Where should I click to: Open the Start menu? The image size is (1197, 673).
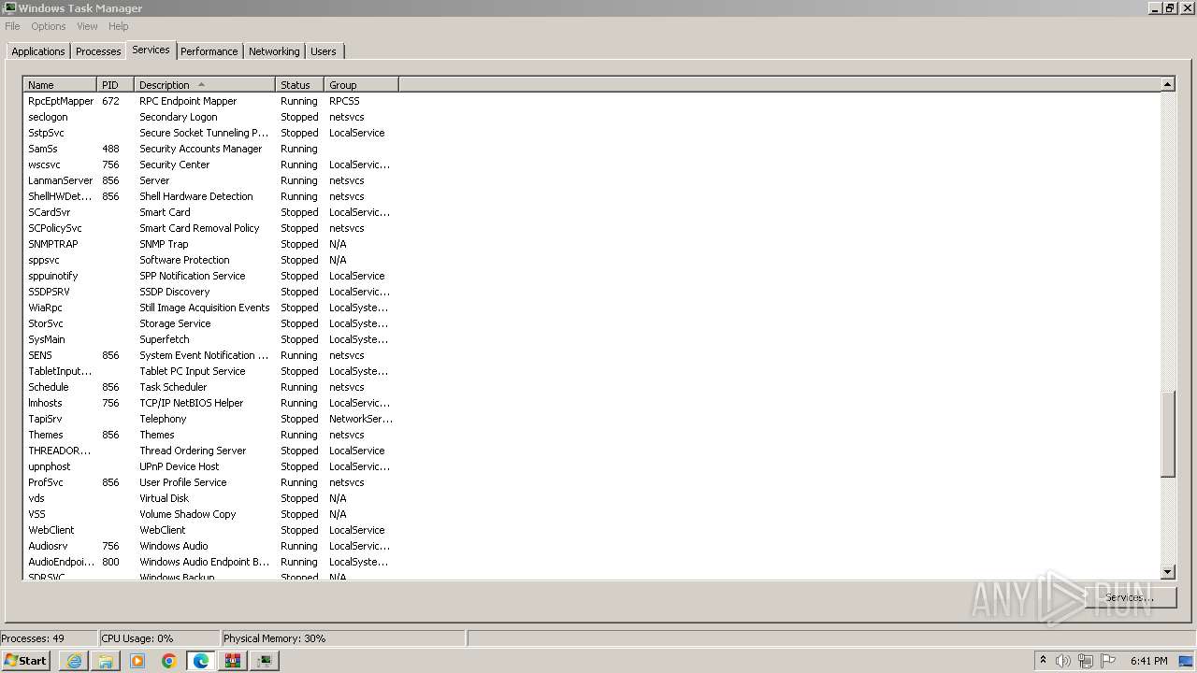(x=26, y=661)
